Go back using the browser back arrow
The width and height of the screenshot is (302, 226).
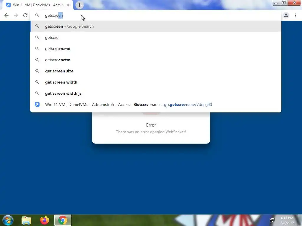(x=6, y=15)
